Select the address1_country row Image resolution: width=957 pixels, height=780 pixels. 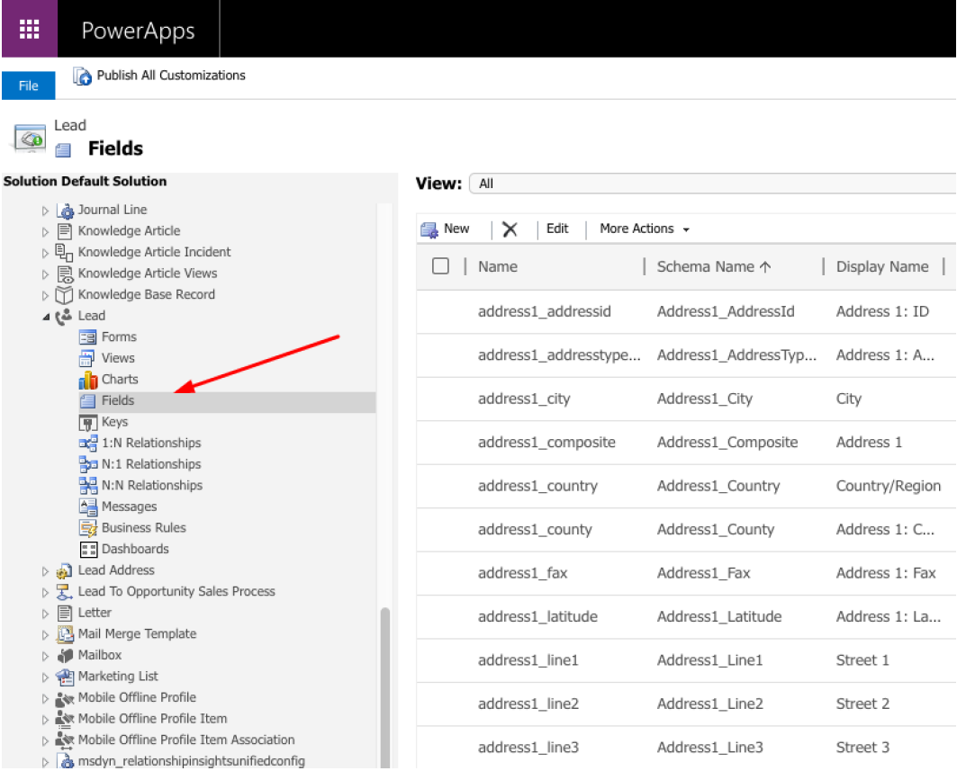pyautogui.click(x=686, y=486)
